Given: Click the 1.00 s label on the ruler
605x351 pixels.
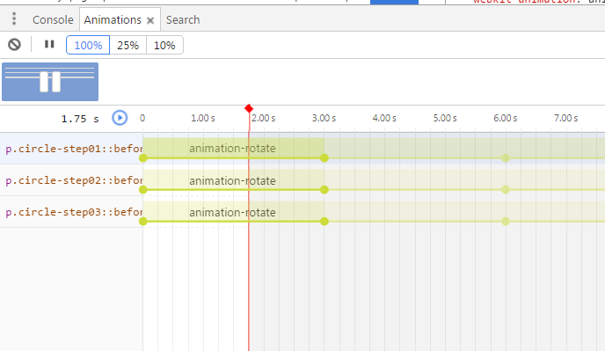Looking at the screenshot, I should tap(203, 118).
